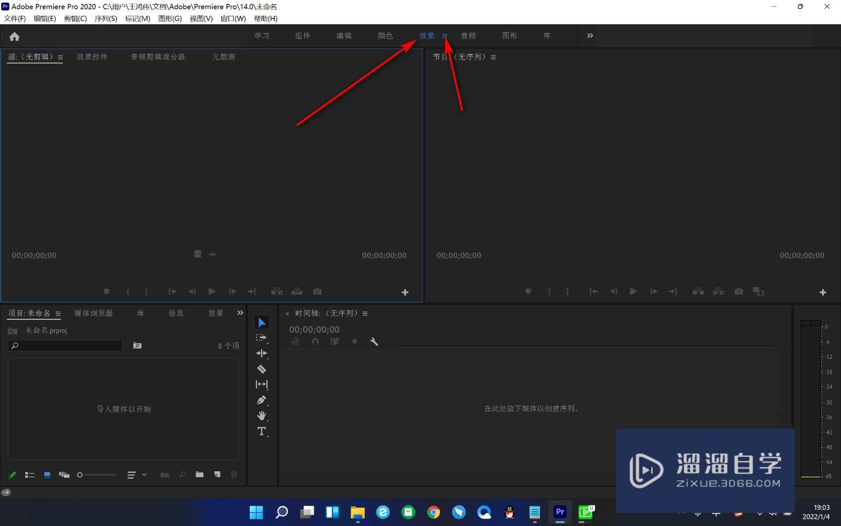Click the Find magnifier in Project panel footer
The image size is (841, 526).
pyautogui.click(x=182, y=474)
